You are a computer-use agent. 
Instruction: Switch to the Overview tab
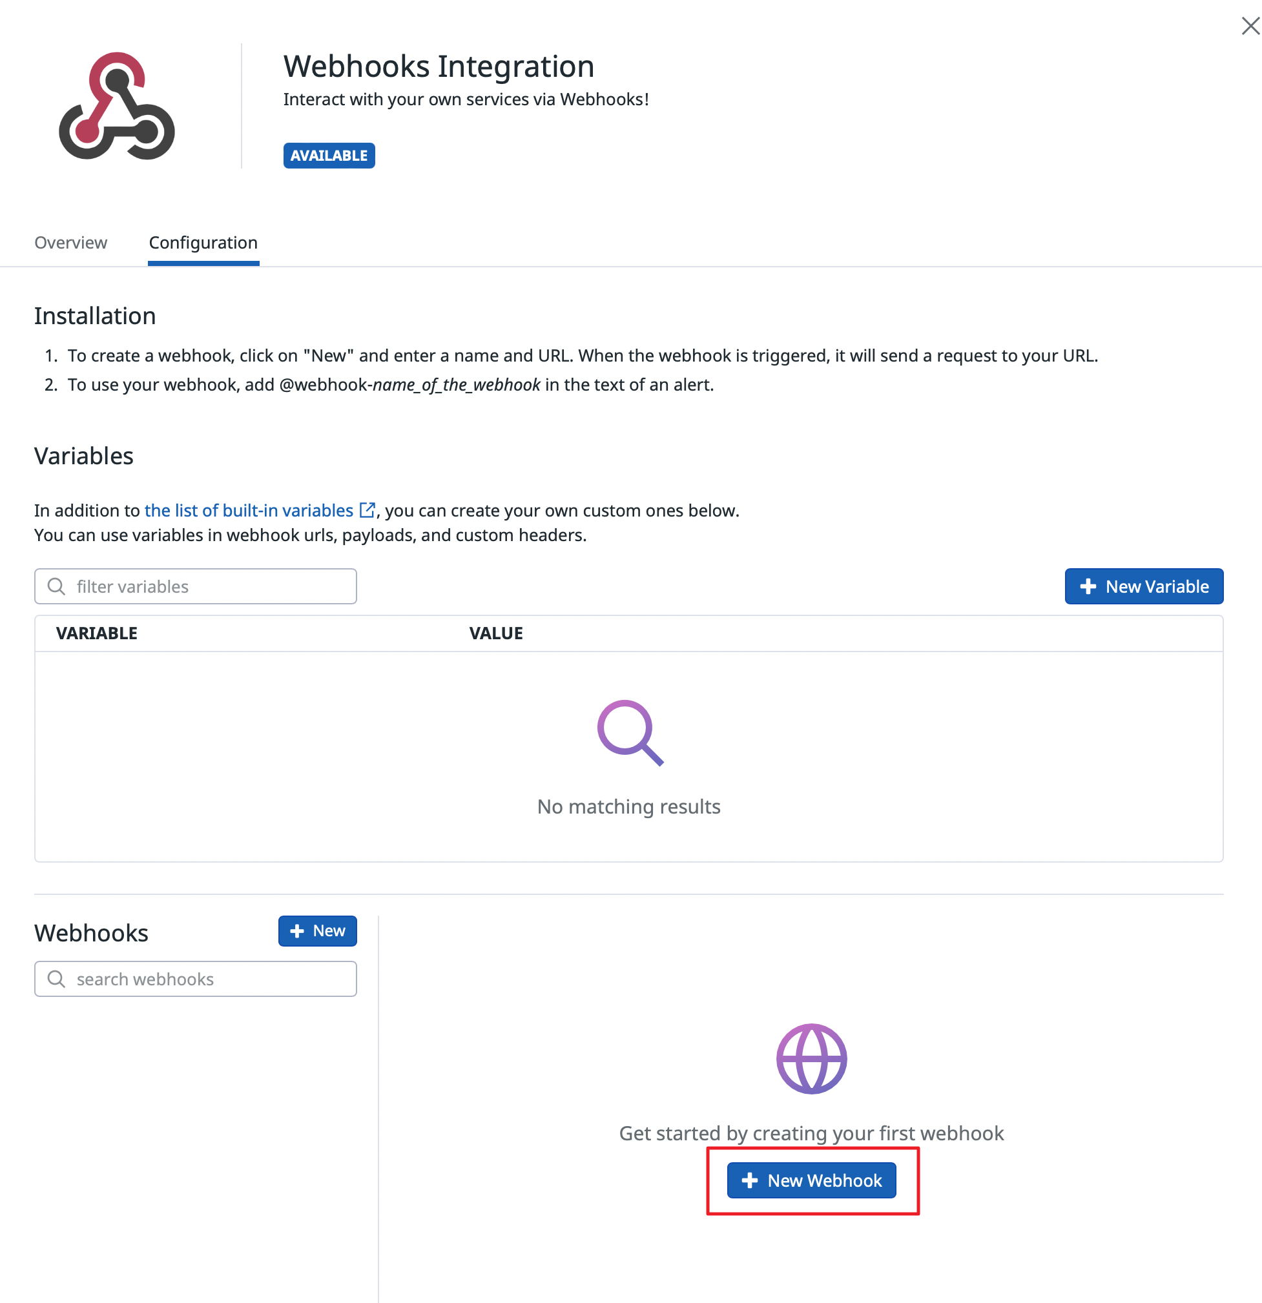(x=70, y=243)
